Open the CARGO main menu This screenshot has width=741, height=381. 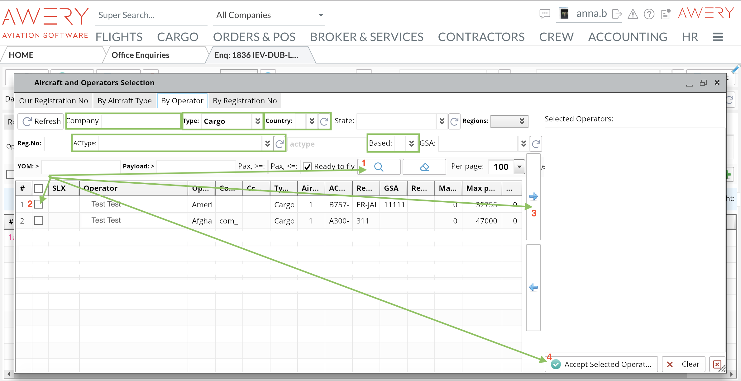(178, 37)
